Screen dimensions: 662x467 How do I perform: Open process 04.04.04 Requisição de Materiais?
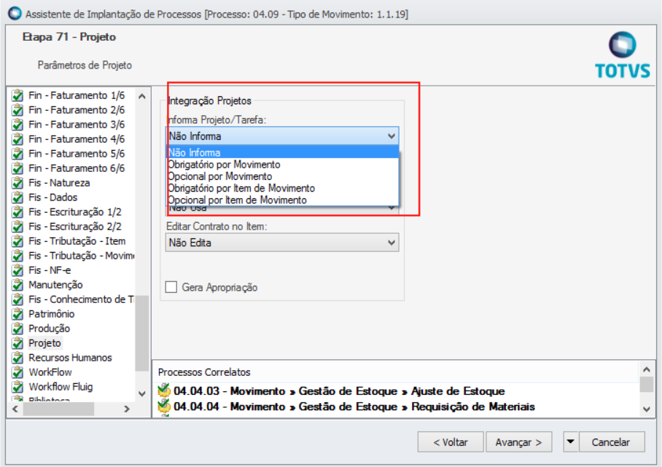click(x=354, y=407)
